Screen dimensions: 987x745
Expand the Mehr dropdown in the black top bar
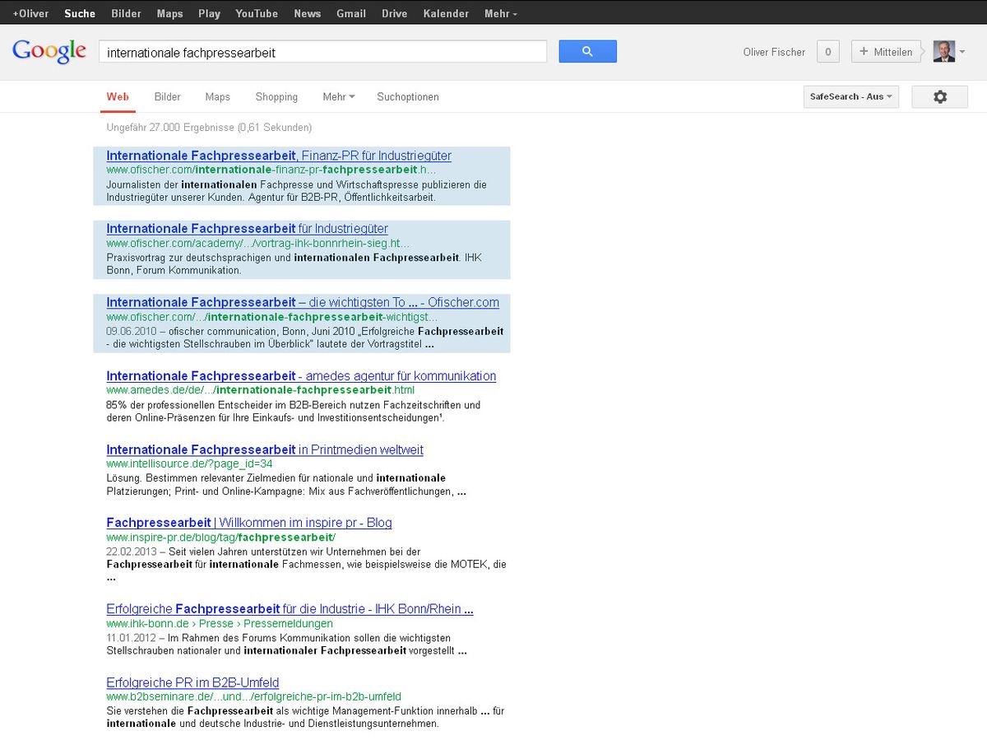[x=501, y=13]
